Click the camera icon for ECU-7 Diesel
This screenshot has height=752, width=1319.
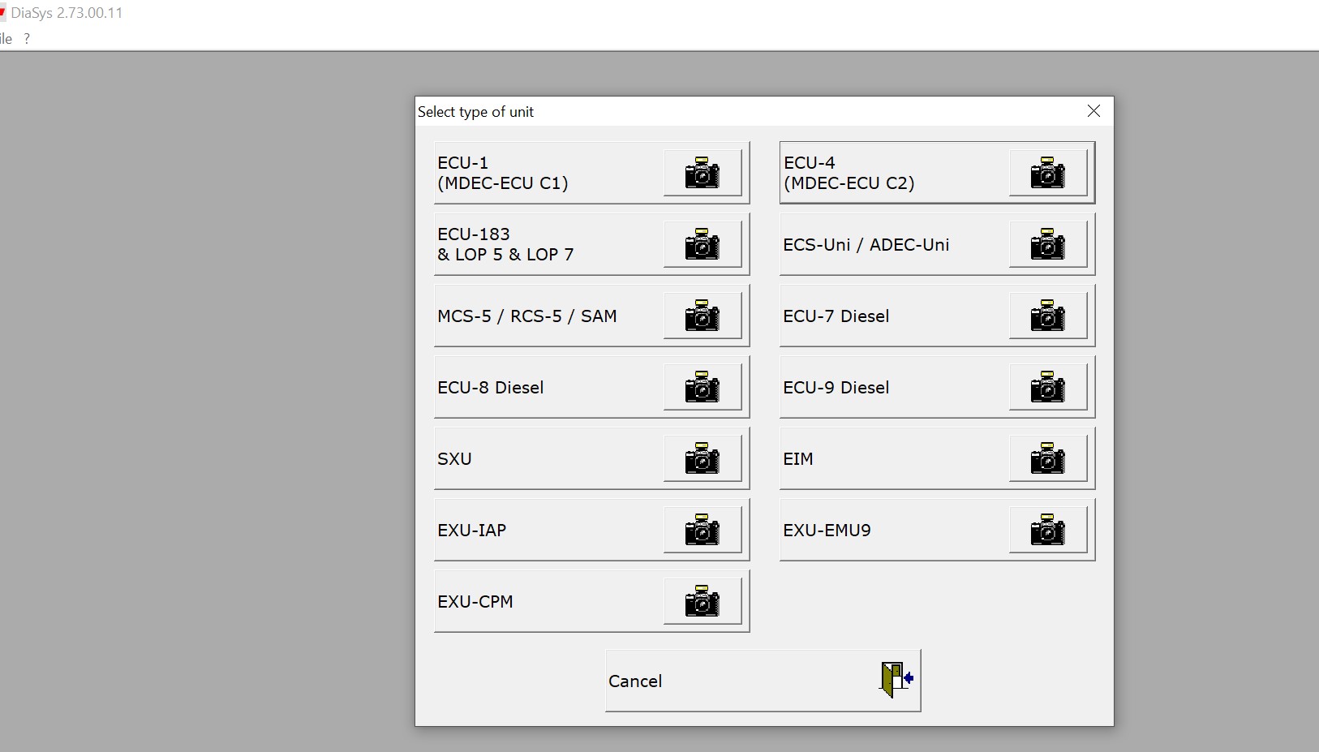coord(1047,315)
